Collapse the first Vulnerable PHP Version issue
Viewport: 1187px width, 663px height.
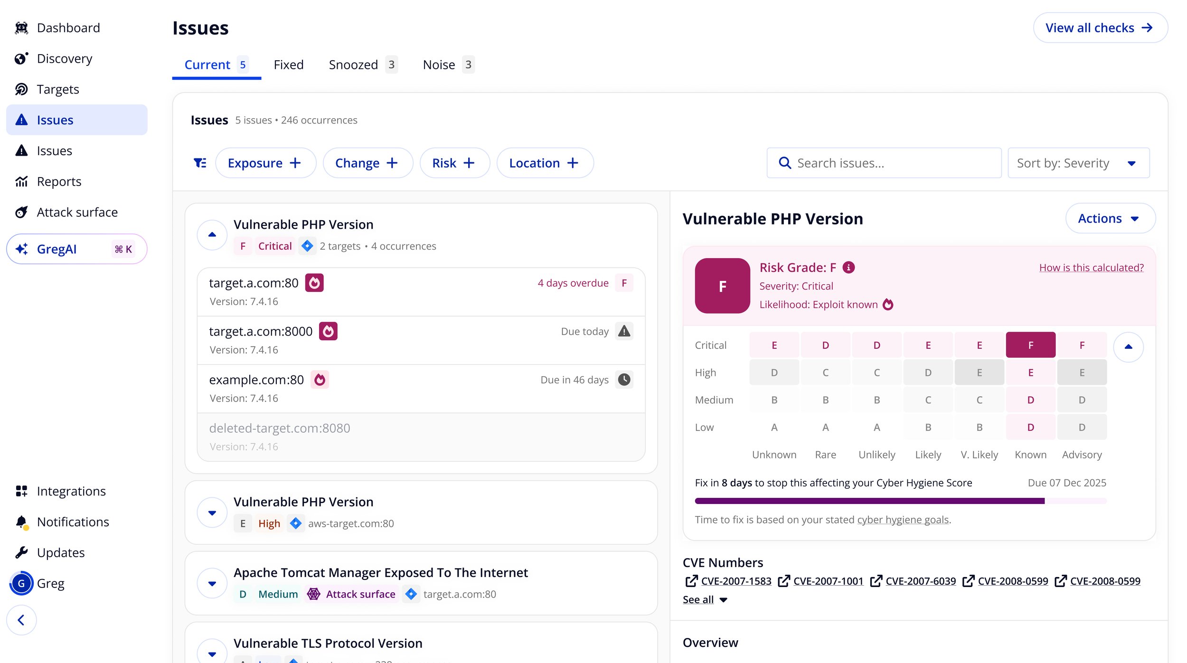212,234
